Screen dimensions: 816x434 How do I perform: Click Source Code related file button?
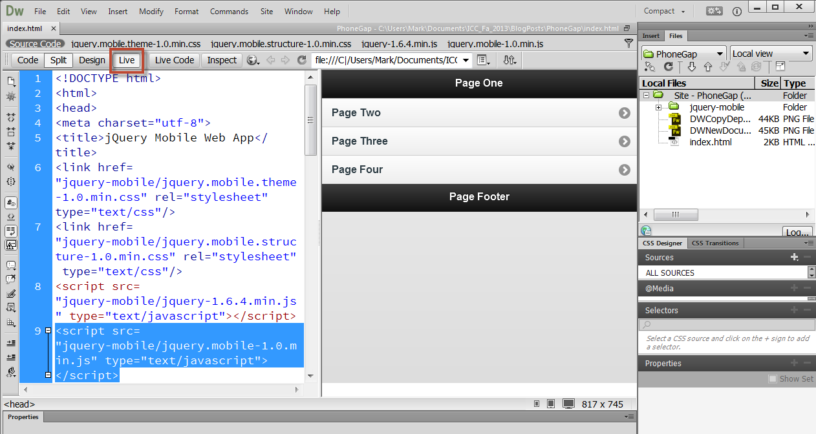coord(36,44)
